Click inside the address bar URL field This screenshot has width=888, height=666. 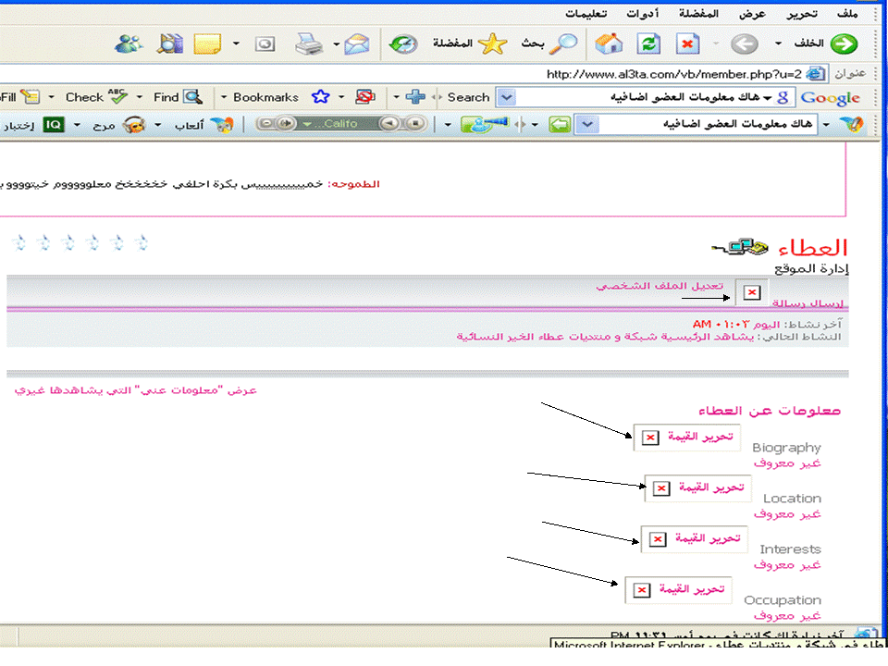point(647,74)
